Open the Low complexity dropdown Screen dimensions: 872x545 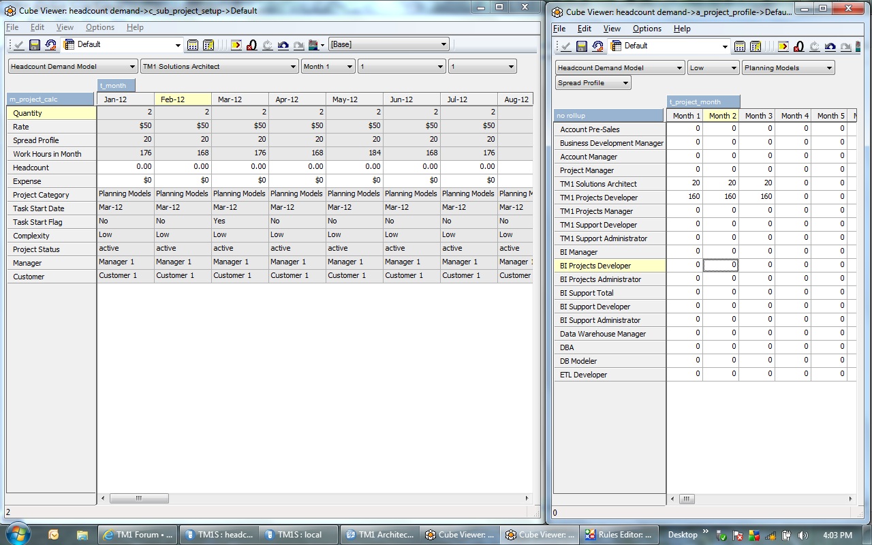coord(713,67)
